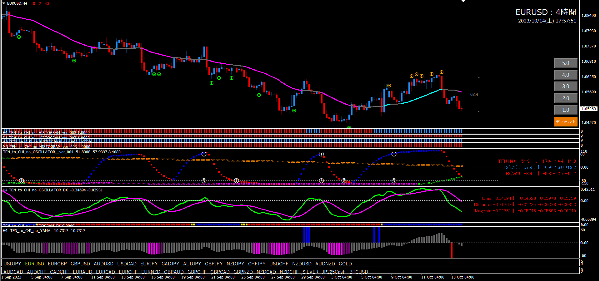Click the 13 Oct 04:00 time axis label
Image resolution: width=600 pixels, height=281 pixels.
click(x=462, y=277)
